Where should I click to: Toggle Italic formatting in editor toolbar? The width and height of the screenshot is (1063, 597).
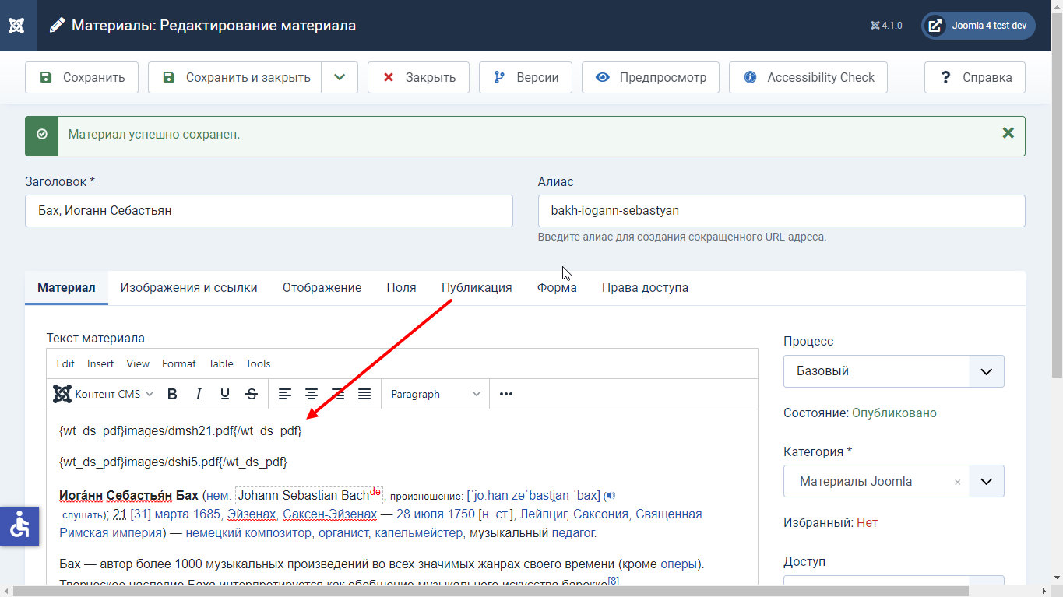point(199,395)
